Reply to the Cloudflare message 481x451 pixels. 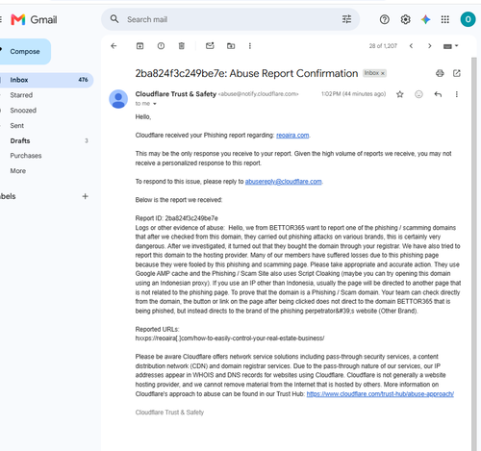[438, 94]
